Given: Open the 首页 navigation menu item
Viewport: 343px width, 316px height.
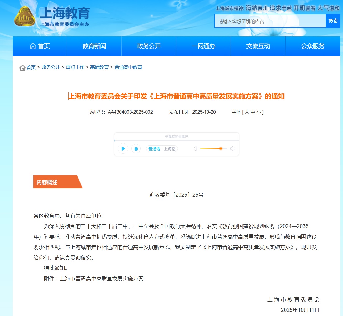Looking at the screenshot, I should [x=40, y=46].
